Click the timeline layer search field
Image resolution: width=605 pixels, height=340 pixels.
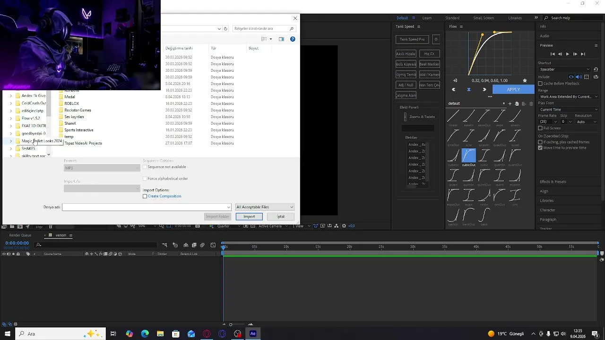coord(97,245)
